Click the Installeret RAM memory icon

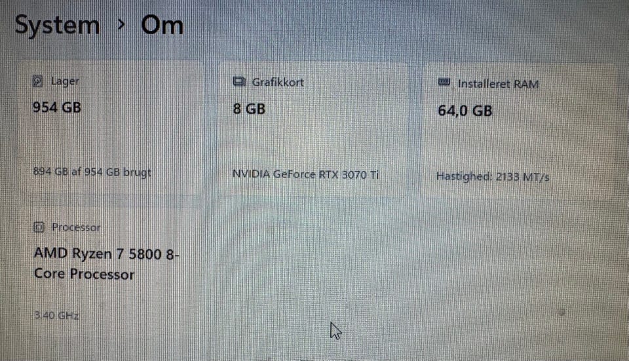(444, 83)
